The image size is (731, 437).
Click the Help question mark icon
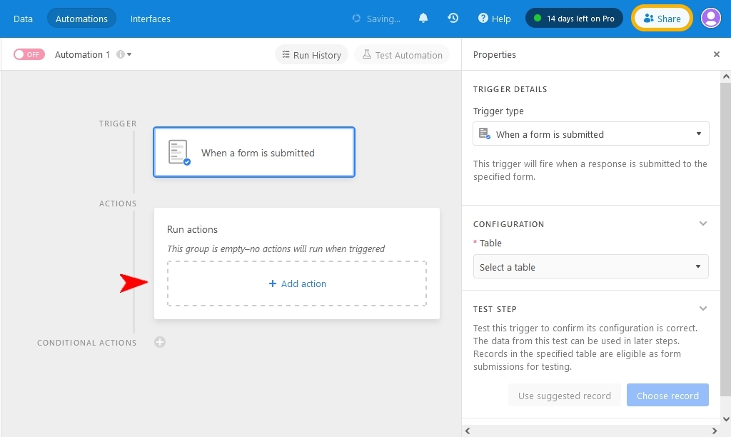tap(483, 19)
